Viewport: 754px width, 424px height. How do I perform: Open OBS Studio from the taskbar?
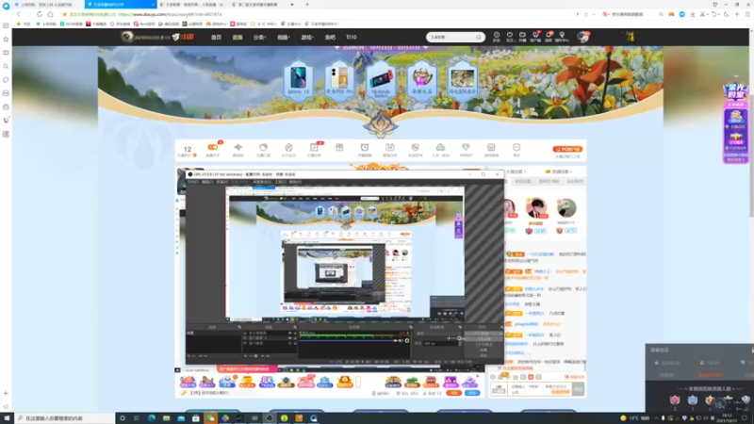270,418
